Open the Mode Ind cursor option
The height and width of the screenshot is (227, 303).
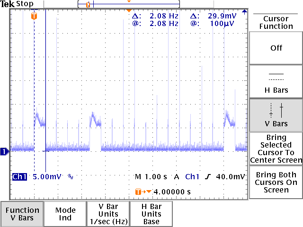click(x=65, y=214)
